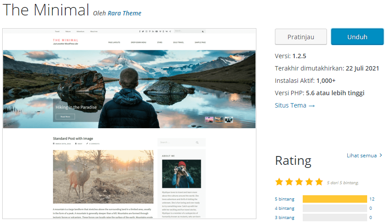Click the top search field in preview
Viewport: 387px width, 223px height.
tap(190, 31)
